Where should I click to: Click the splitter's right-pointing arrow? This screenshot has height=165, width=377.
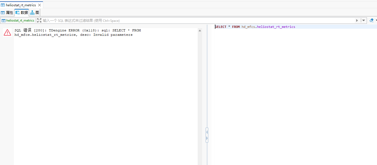coord(207,138)
